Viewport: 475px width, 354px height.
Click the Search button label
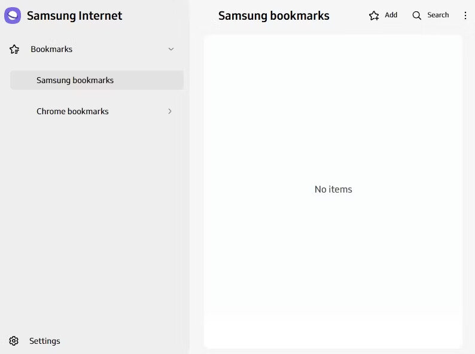[x=438, y=15]
